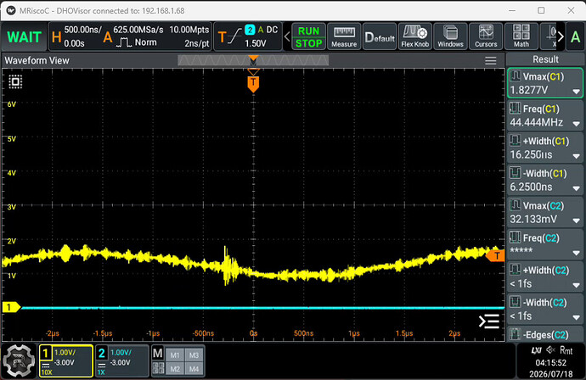This screenshot has width=586, height=380.
Task: Click the grid icon below M label
Action: (158, 368)
